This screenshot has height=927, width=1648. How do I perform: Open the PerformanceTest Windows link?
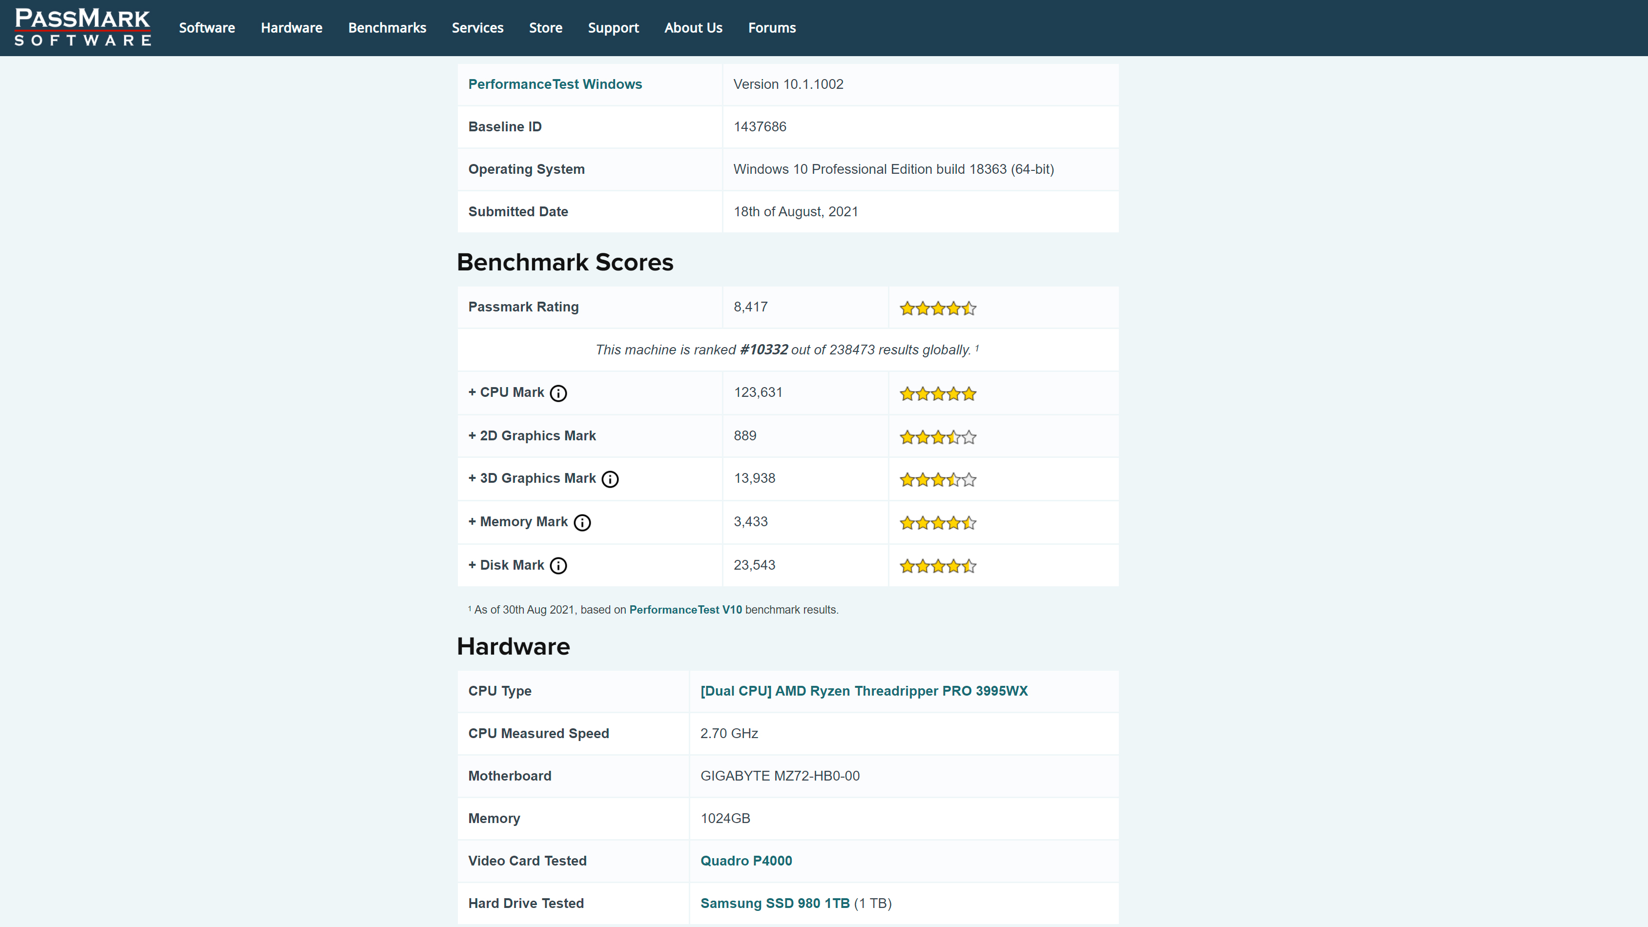(x=555, y=84)
